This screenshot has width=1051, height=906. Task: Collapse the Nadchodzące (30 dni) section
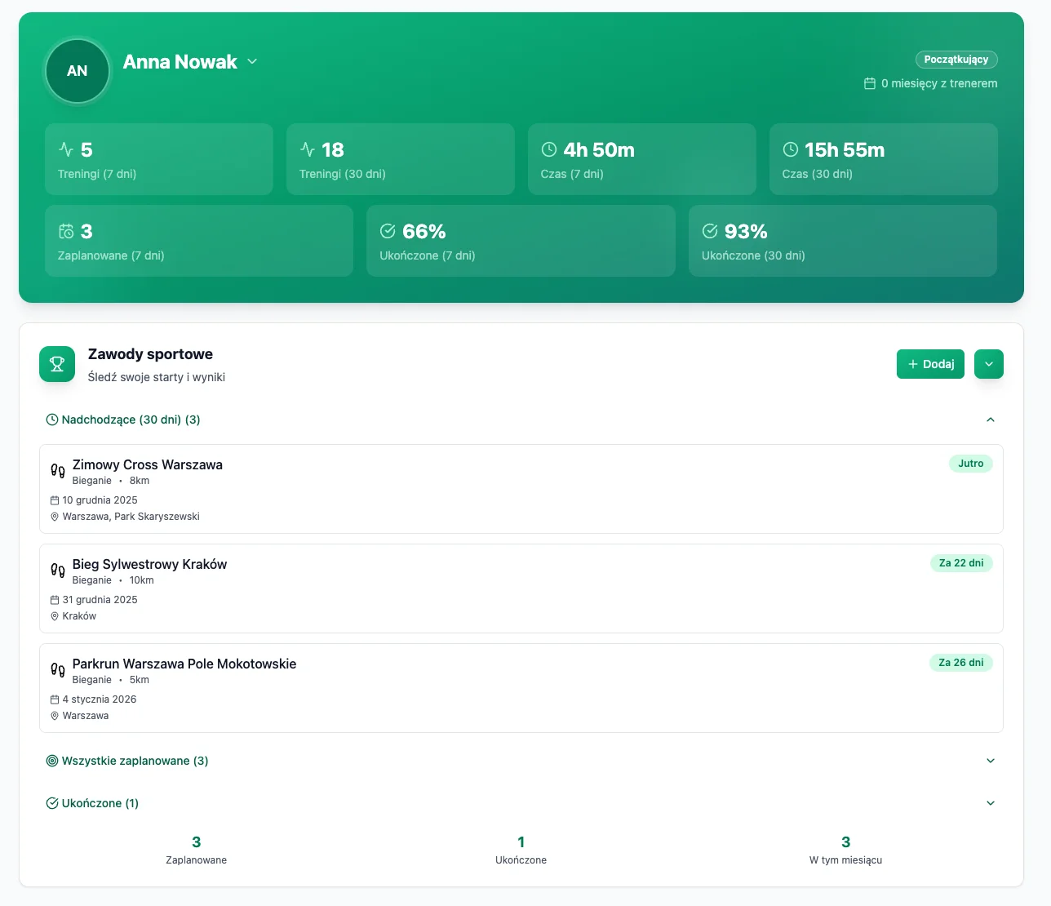[x=990, y=420]
